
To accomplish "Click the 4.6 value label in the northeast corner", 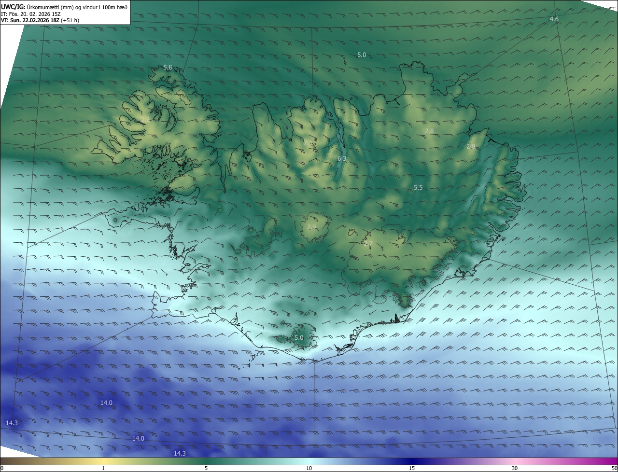I will 554,19.
